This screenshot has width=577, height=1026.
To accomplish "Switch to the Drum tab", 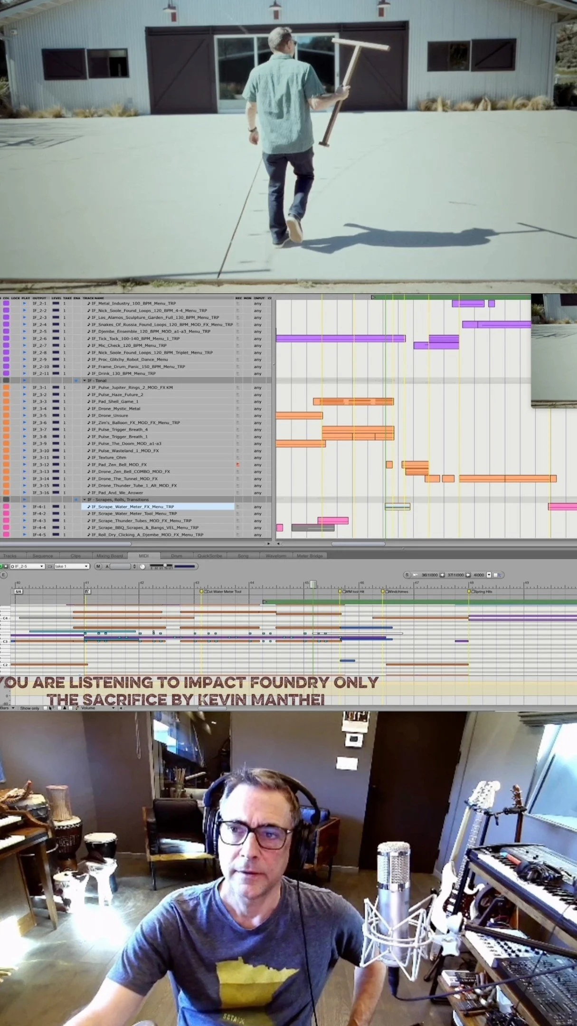I will (177, 556).
